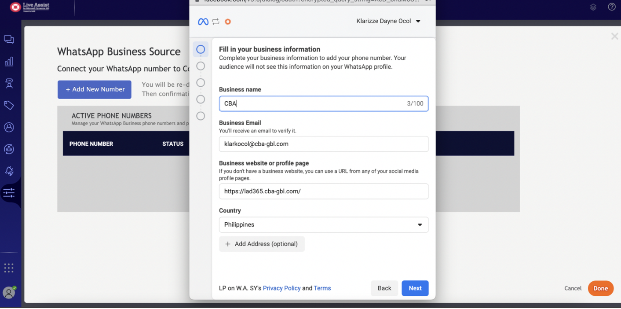Click the Business website URL field

(324, 191)
